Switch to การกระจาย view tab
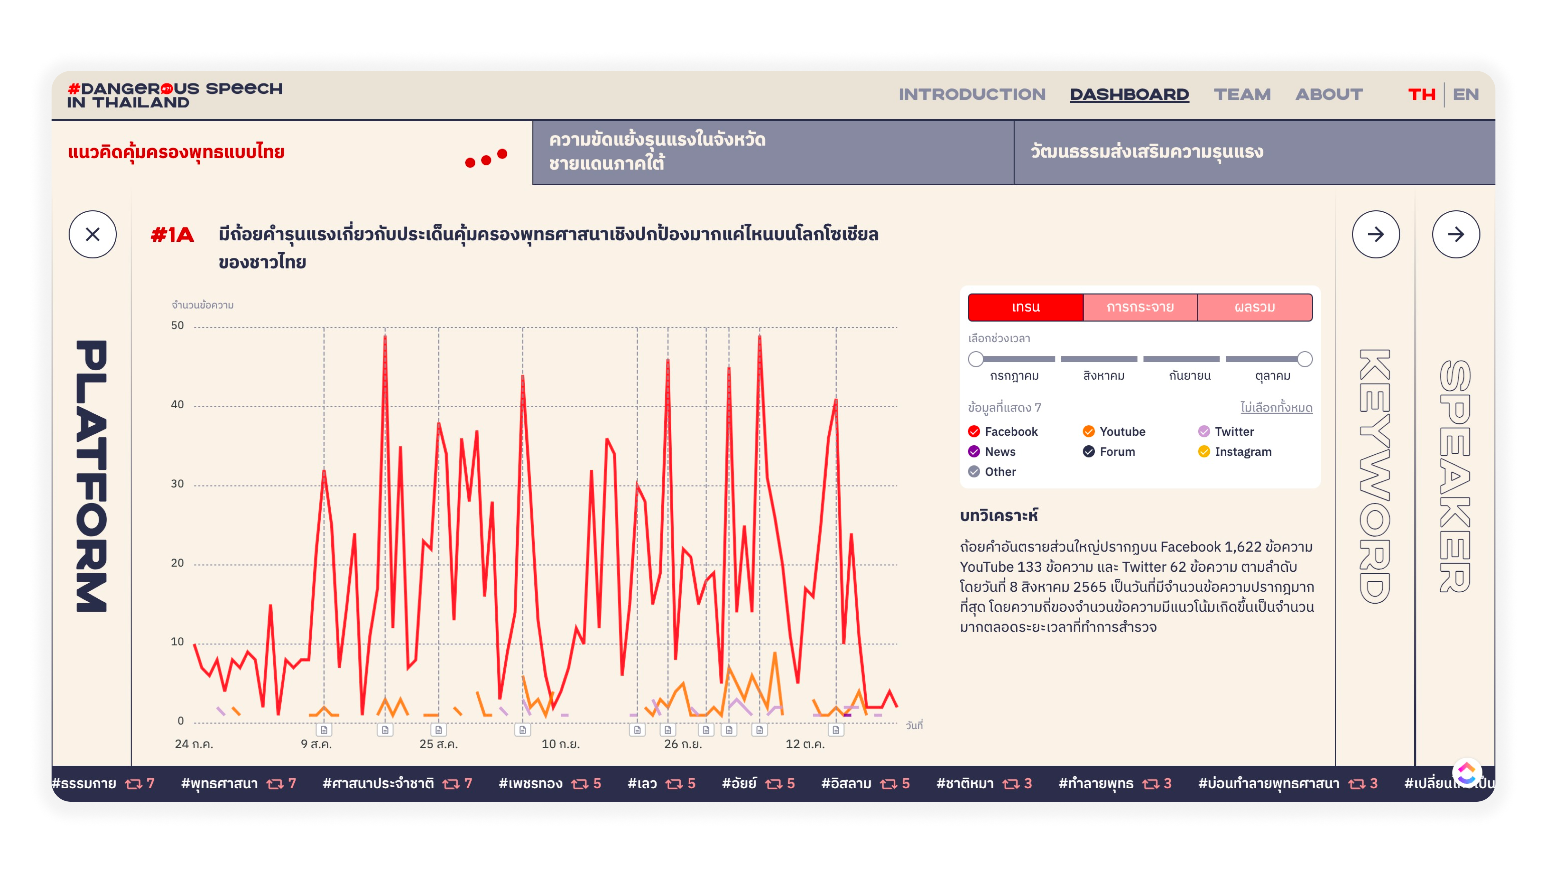Image resolution: width=1547 pixels, height=872 pixels. pos(1140,307)
